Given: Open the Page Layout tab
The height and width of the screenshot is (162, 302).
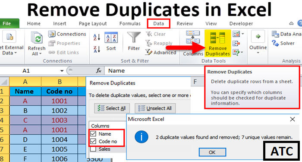Looking at the screenshot, I should 93,23.
